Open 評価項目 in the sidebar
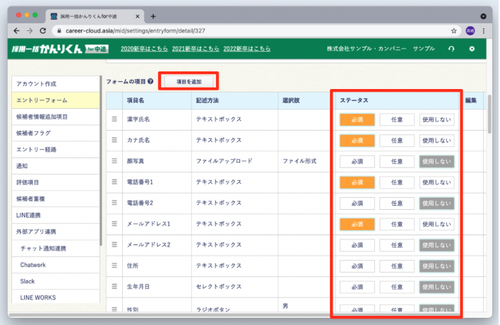Viewport: 500px width, 325px height. [56, 182]
